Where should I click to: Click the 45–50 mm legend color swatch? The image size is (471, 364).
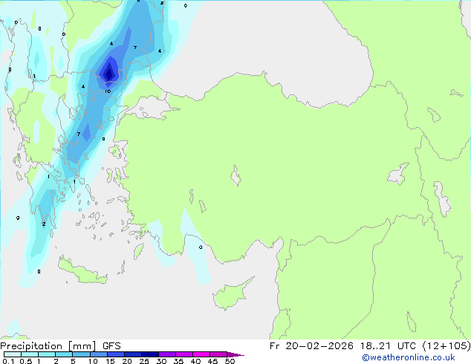(218, 354)
